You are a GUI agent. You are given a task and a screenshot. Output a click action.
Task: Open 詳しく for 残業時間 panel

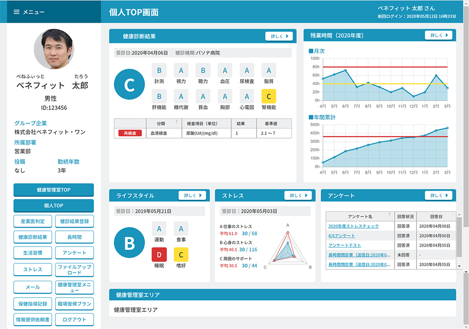click(439, 35)
